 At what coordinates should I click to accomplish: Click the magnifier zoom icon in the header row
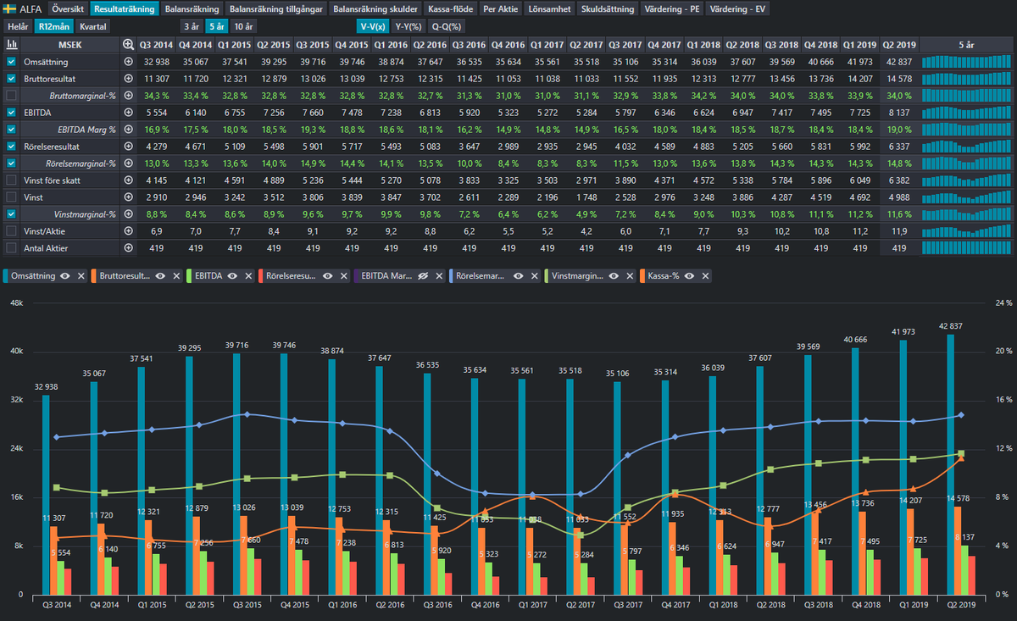[x=129, y=44]
